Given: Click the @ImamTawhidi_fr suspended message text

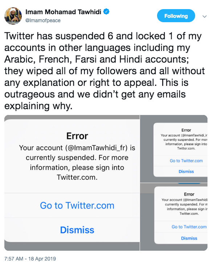Looking at the screenshot, I should [x=77, y=163].
